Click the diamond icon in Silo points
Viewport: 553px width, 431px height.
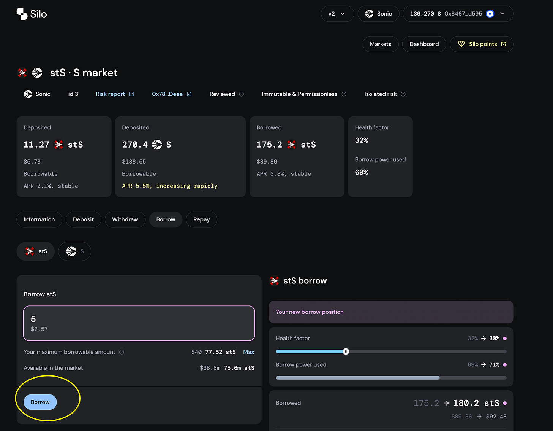461,44
